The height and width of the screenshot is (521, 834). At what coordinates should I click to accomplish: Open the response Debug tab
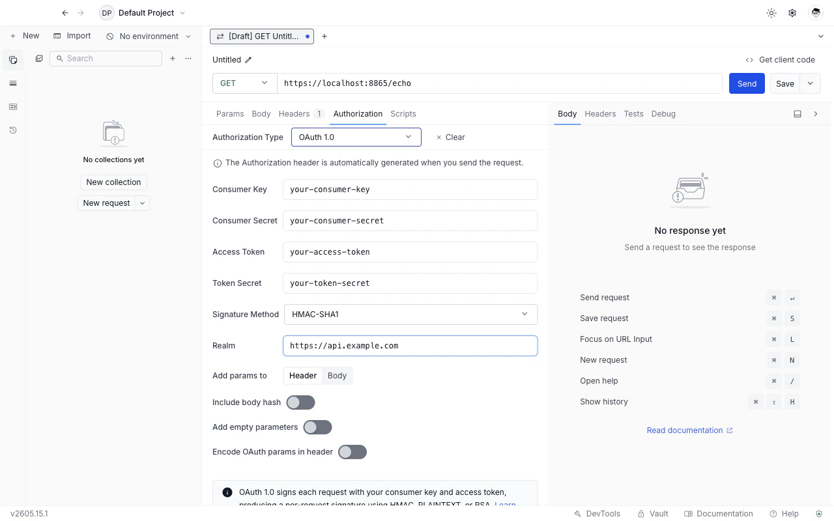(663, 114)
